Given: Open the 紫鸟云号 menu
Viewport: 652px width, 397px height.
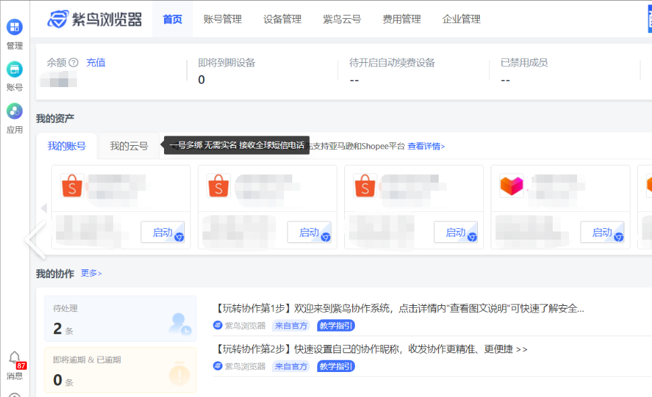Looking at the screenshot, I should point(341,19).
